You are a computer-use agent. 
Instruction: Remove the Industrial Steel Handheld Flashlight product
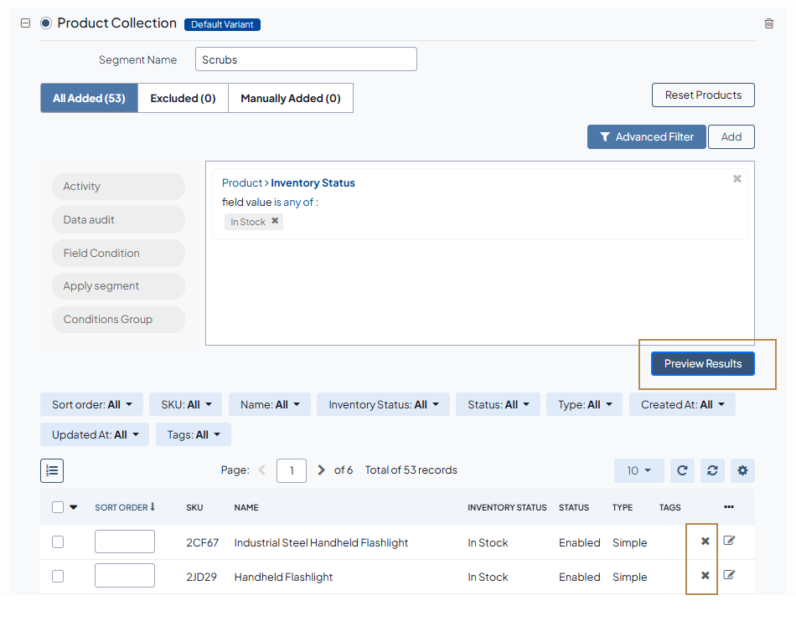click(x=705, y=541)
